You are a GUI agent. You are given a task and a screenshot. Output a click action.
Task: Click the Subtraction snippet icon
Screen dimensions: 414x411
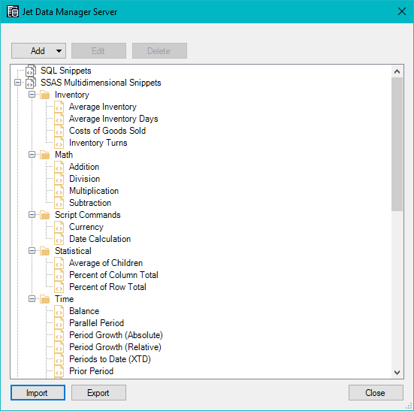[59, 203]
